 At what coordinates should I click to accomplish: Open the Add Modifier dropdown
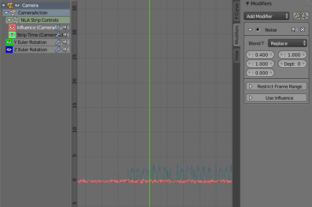(x=266, y=16)
